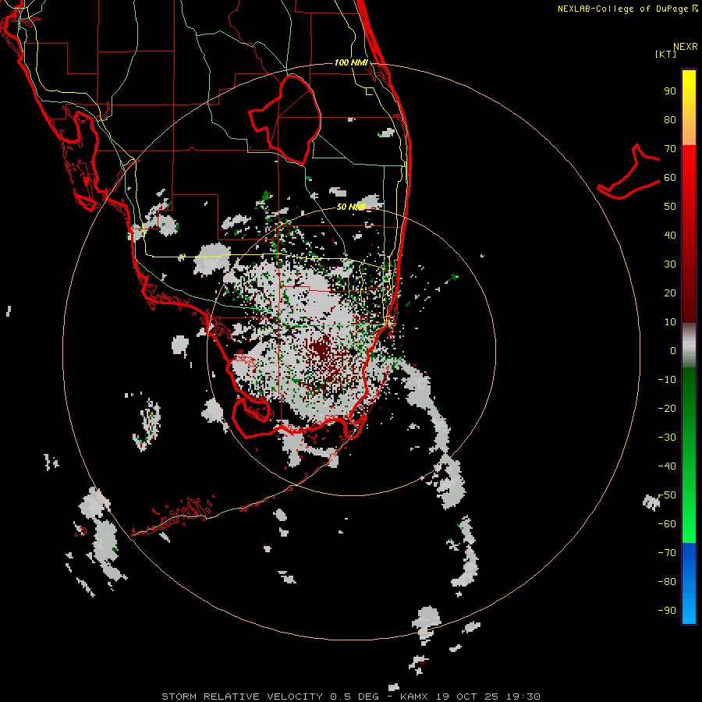This screenshot has height=702, width=702.
Task: Click the 50 value on velocity scale
Action: coord(670,207)
